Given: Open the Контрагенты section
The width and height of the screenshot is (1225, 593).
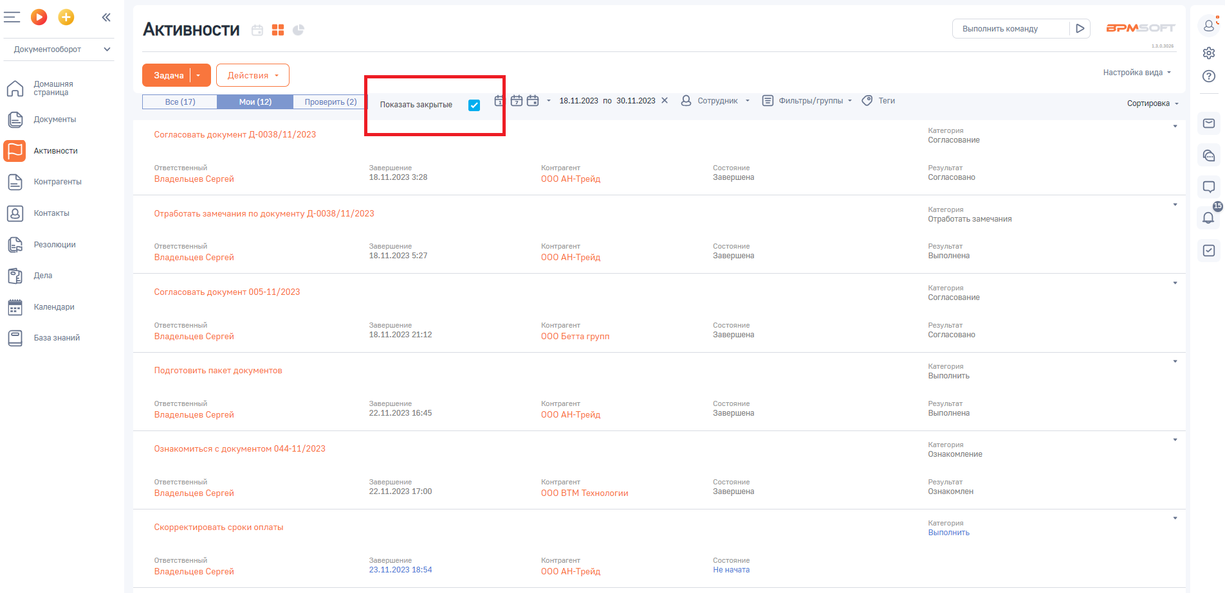Looking at the screenshot, I should (57, 182).
